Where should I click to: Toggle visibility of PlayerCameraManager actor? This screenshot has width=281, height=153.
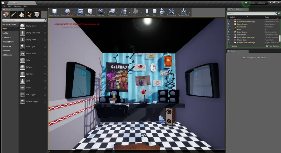coord(229,43)
